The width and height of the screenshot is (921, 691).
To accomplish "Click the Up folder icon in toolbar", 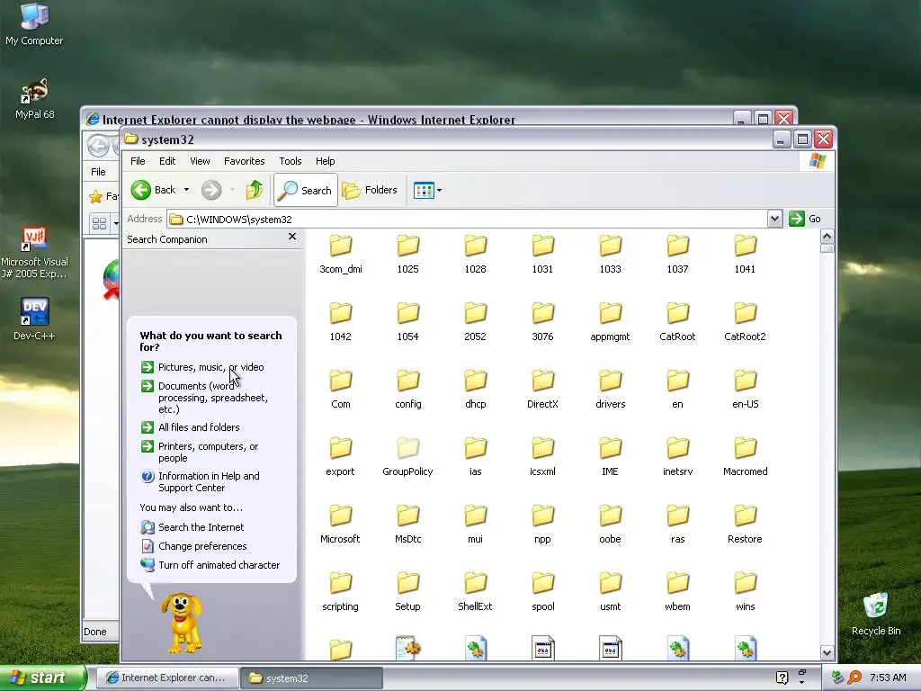I will (255, 190).
